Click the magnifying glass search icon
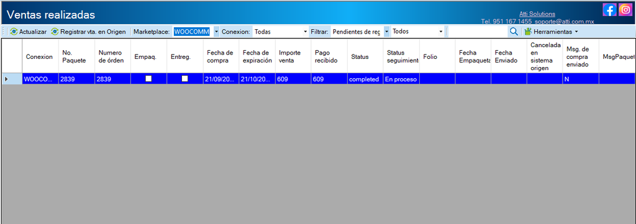 (514, 32)
